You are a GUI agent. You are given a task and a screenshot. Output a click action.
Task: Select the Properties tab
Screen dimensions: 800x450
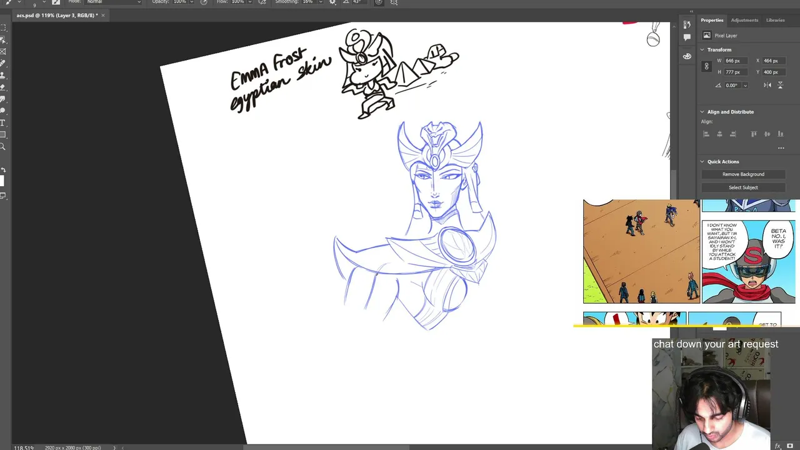coord(712,20)
